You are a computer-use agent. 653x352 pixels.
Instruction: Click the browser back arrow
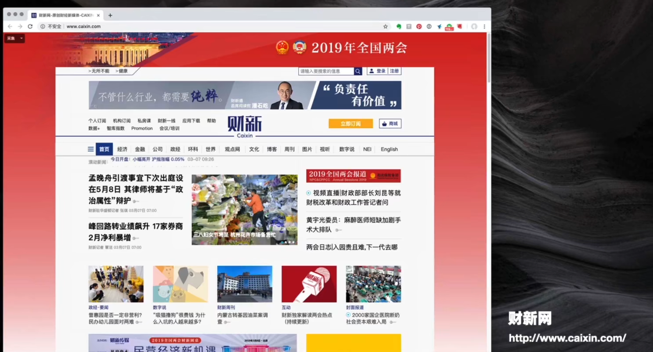pyautogui.click(x=10, y=26)
